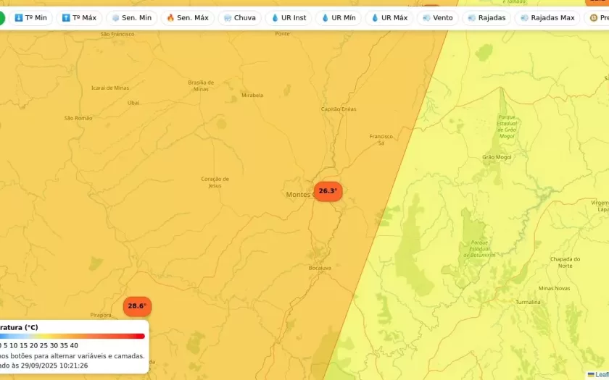Click the fire icon on Sen. Máx

171,18
